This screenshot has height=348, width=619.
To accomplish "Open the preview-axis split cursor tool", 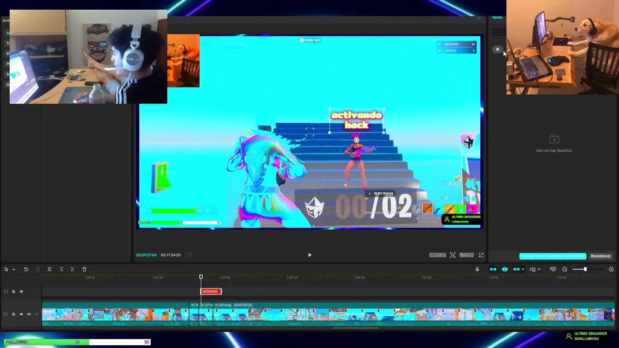I will (x=532, y=269).
